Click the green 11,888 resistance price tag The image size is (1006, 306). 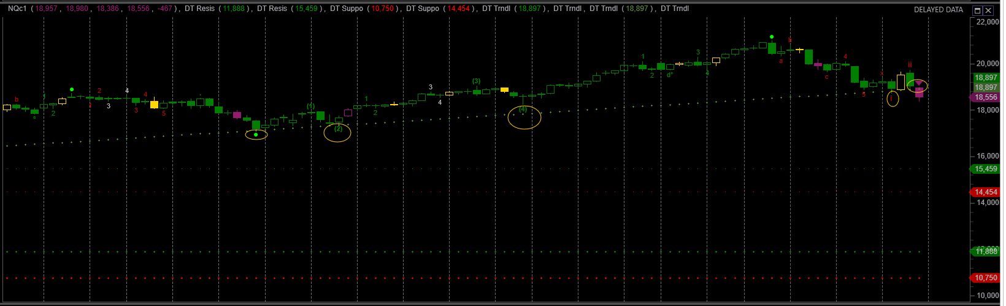985,252
